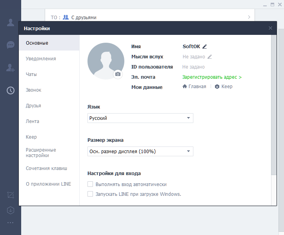This screenshot has height=235, width=284.
Task: Edit status message pencil icon
Action: pyautogui.click(x=209, y=57)
